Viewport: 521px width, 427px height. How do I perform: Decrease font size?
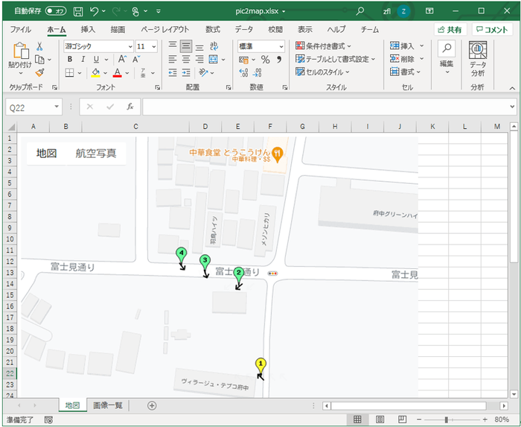click(x=136, y=59)
